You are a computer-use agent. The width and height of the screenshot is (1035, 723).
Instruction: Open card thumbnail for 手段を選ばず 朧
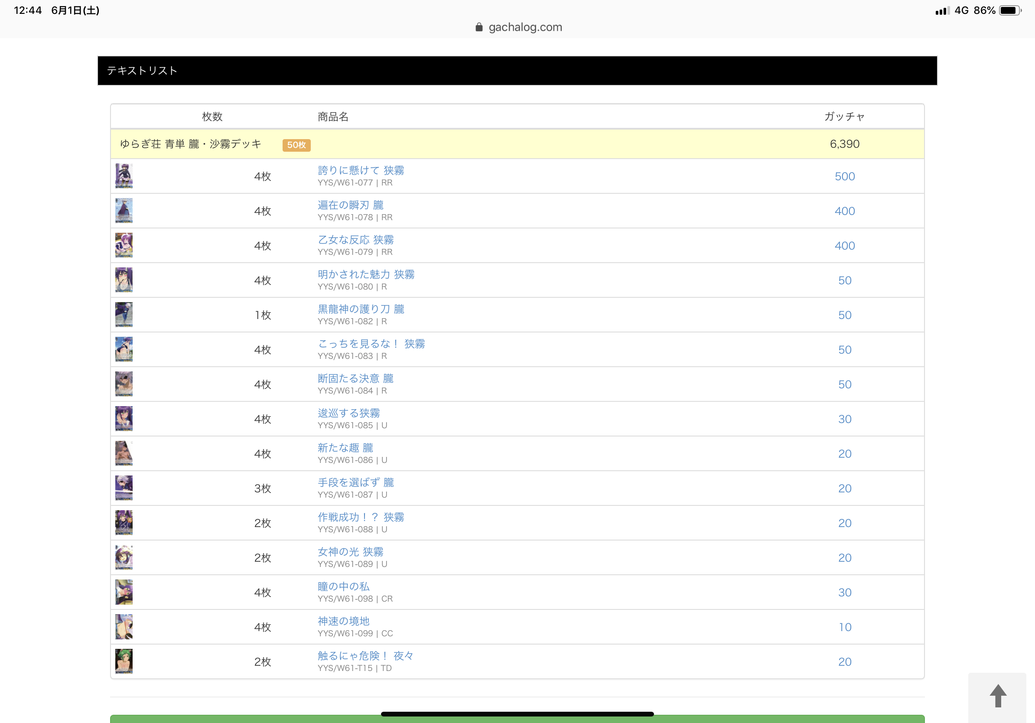(124, 489)
